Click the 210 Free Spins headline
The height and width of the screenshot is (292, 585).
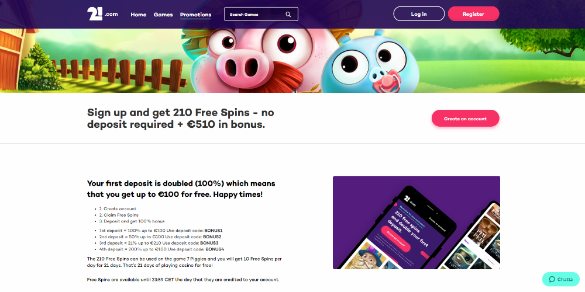pos(181,119)
